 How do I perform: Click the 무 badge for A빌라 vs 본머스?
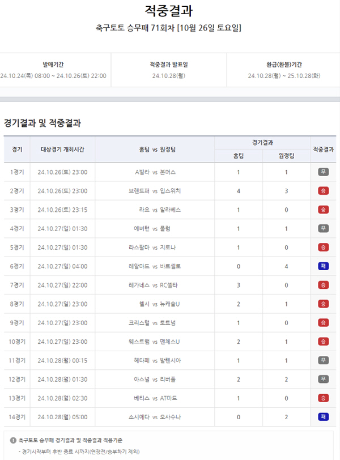323,172
